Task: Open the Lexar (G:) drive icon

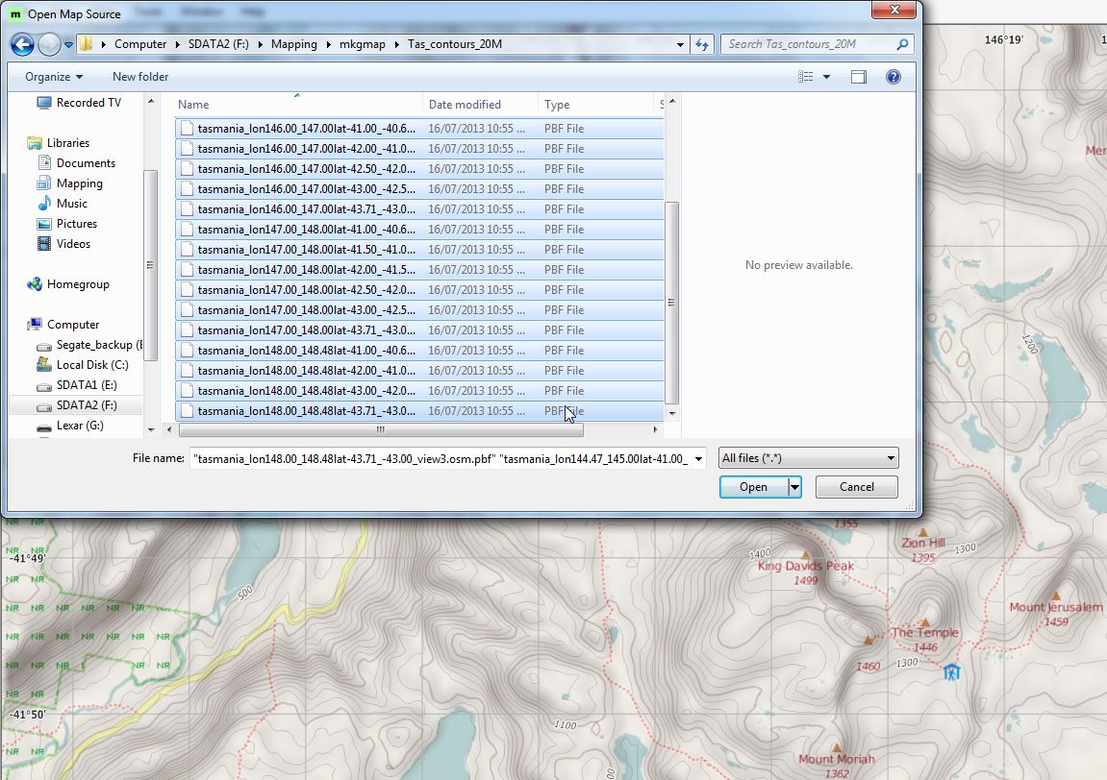Action: coord(44,427)
